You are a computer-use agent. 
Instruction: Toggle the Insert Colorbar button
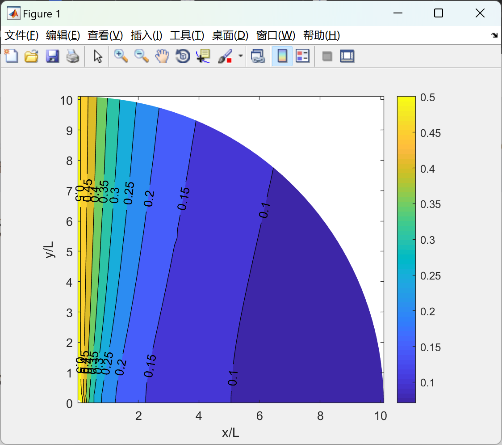tap(282, 56)
